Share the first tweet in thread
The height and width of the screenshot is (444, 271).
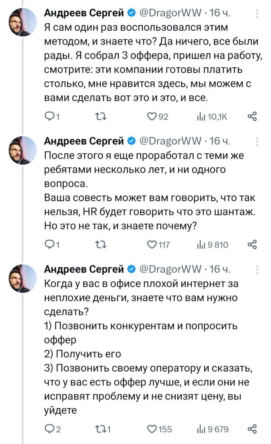252,117
